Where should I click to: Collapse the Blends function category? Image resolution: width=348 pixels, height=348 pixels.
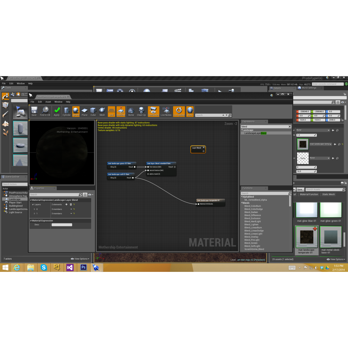pyautogui.click(x=242, y=203)
